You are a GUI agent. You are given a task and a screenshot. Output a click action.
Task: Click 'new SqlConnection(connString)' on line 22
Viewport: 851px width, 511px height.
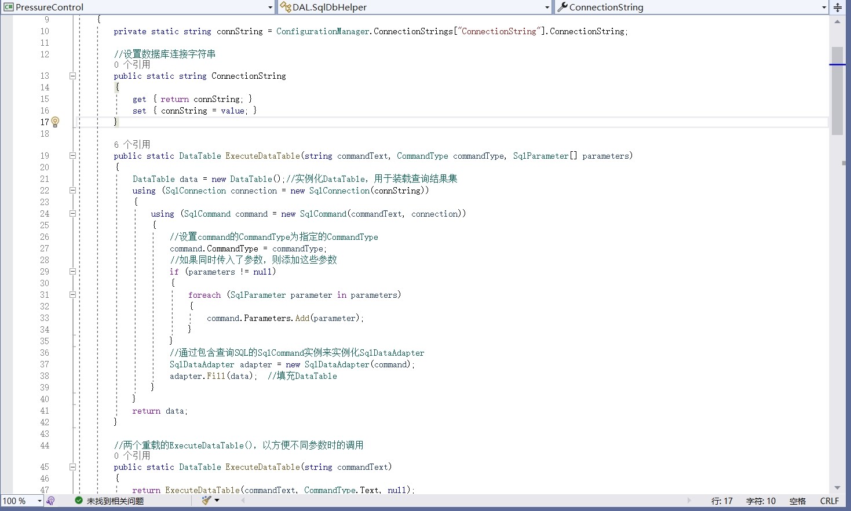click(360, 191)
